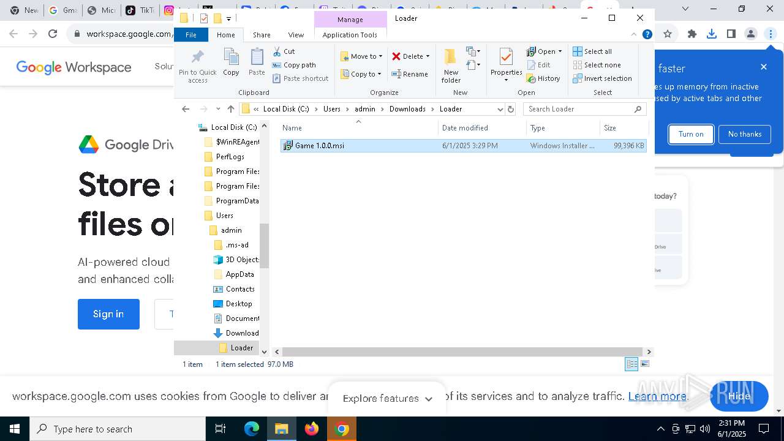Switch to details view in status bar

pos(631,364)
